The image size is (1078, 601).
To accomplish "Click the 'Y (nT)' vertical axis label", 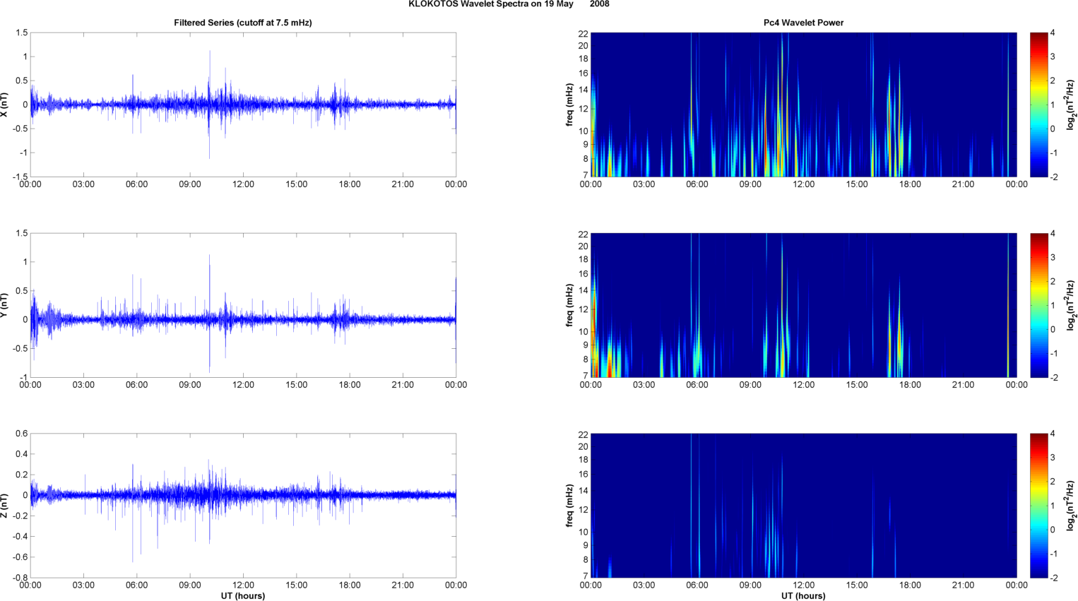I will pos(5,305).
